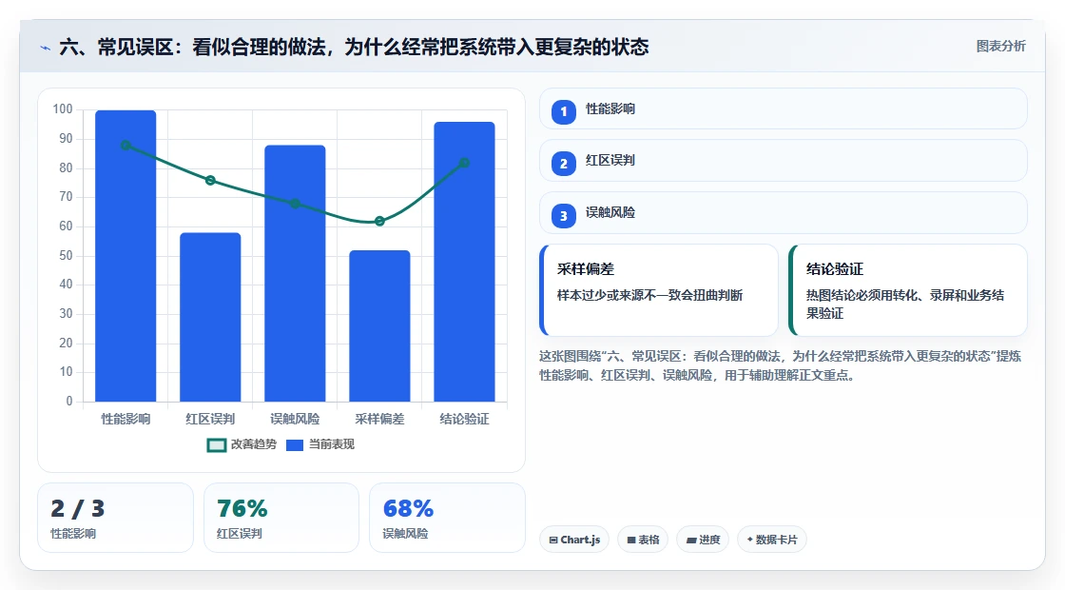The image size is (1065, 590).
Task: Click the icon inside the Chart.js tag
Action: [553, 541]
